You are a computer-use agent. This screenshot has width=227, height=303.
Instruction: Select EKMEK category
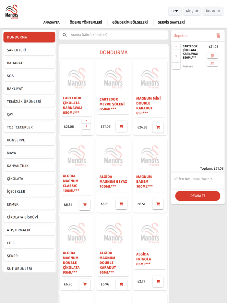tap(30, 204)
